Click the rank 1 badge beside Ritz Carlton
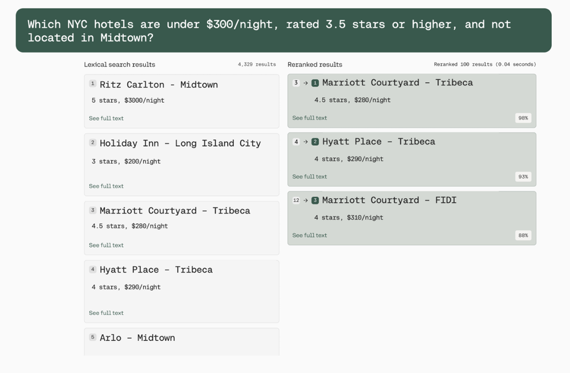570x373 pixels. [92, 84]
